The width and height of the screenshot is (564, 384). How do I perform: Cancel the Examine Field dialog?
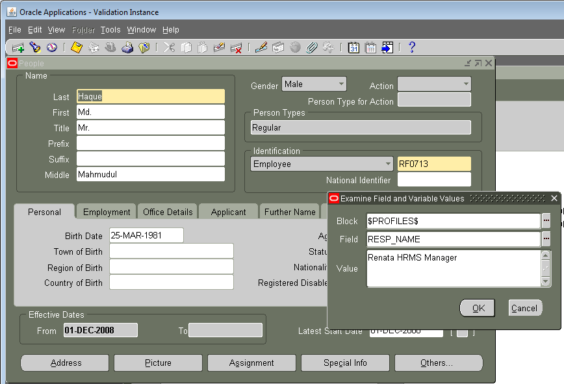525,308
